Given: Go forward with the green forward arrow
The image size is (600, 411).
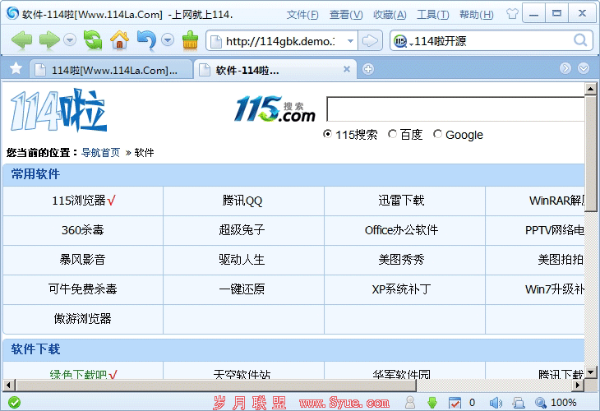Looking at the screenshot, I should pyautogui.click(x=50, y=39).
